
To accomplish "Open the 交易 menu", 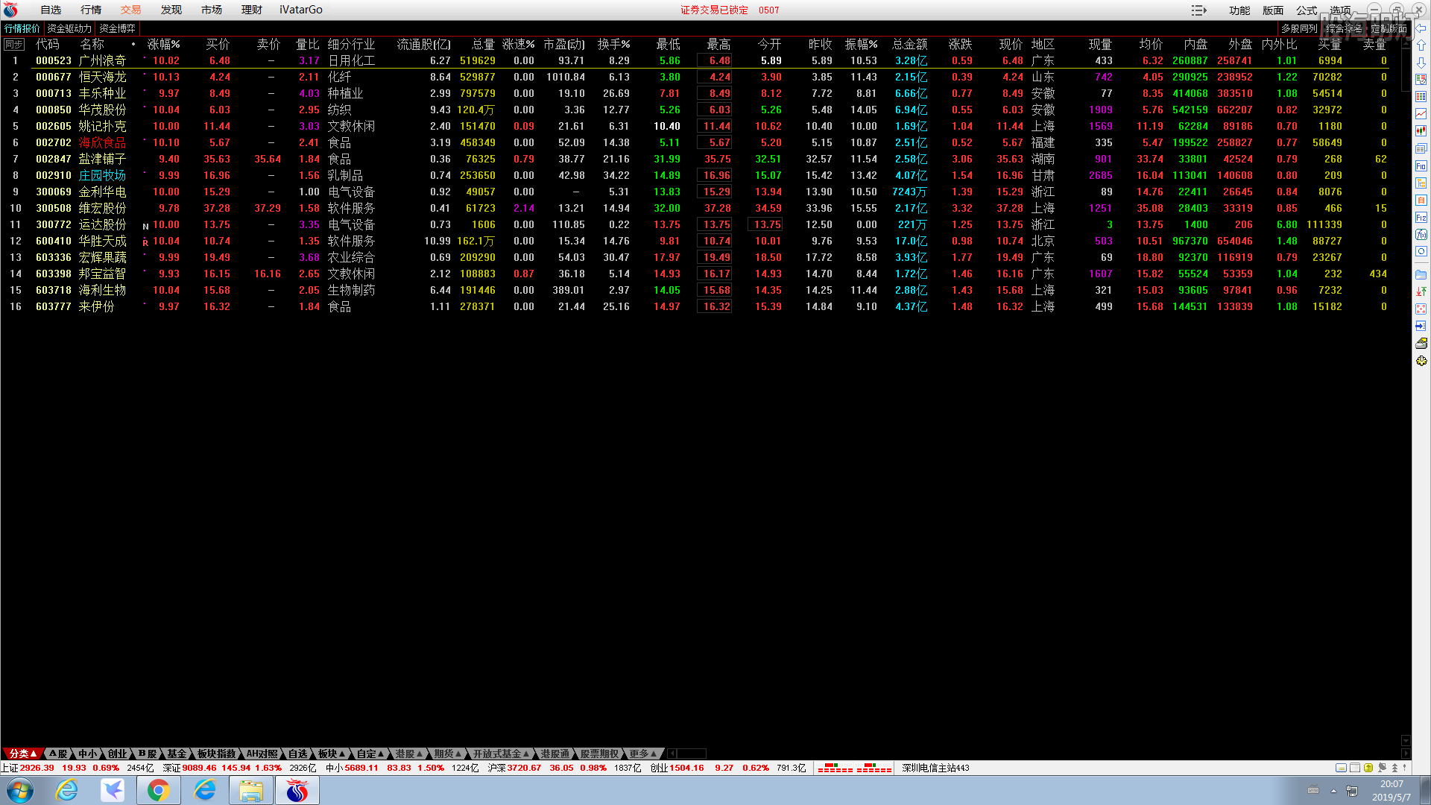I will point(131,10).
